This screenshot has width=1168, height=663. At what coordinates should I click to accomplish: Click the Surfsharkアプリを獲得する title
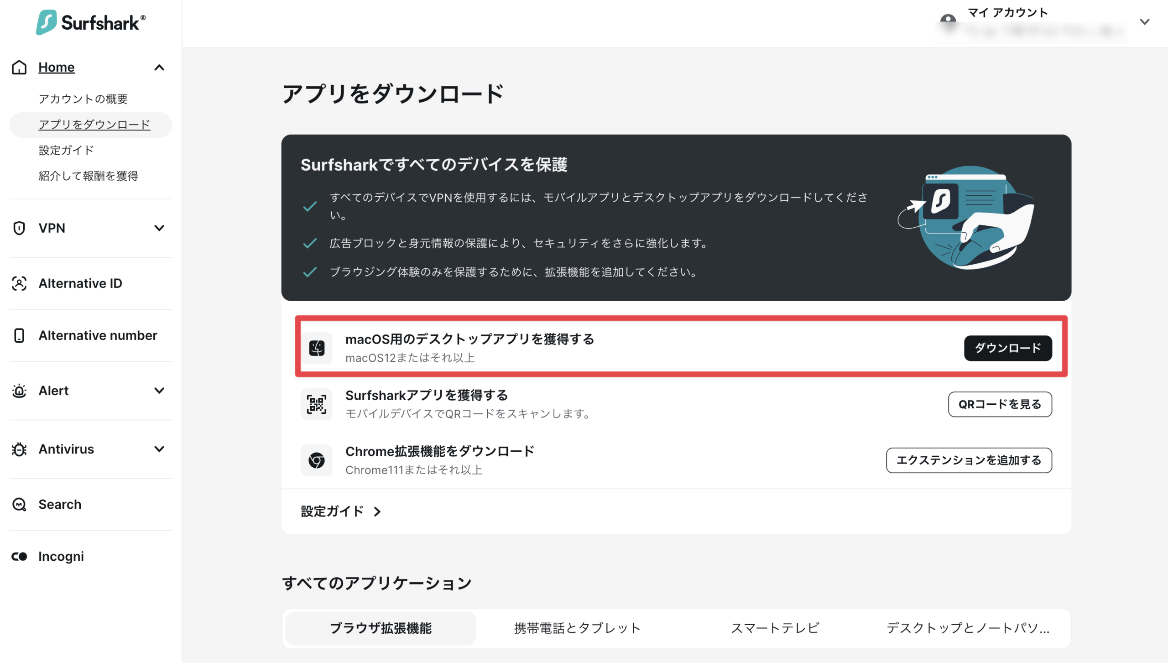tap(427, 395)
